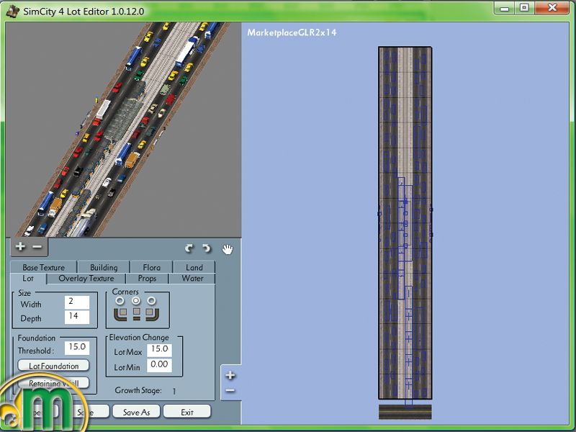Click the Lot Max elevation field
The height and width of the screenshot is (432, 576).
click(x=159, y=350)
